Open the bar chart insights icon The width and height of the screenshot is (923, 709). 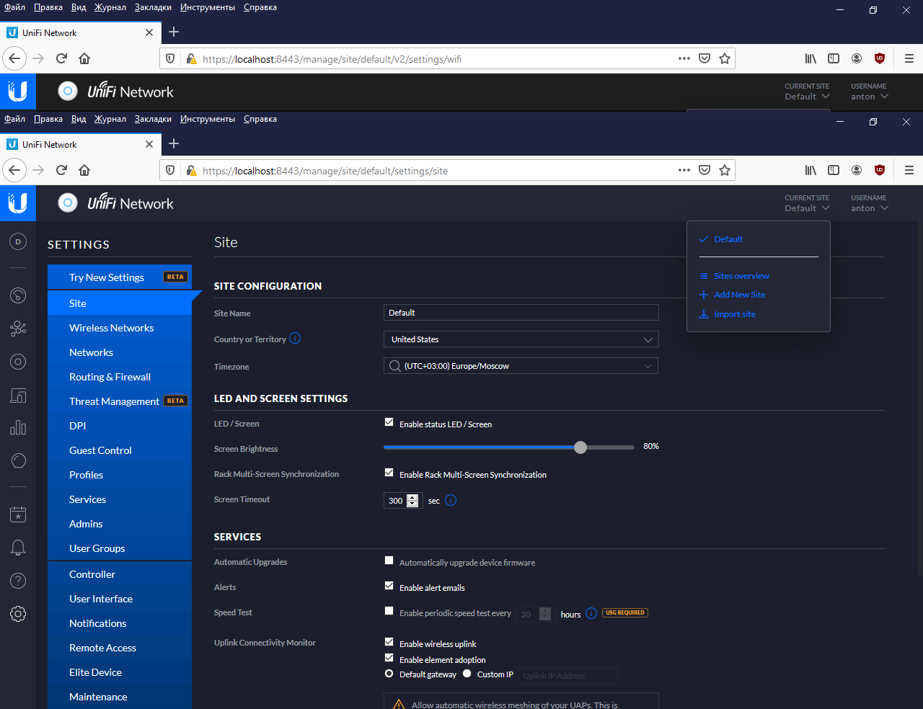click(18, 428)
